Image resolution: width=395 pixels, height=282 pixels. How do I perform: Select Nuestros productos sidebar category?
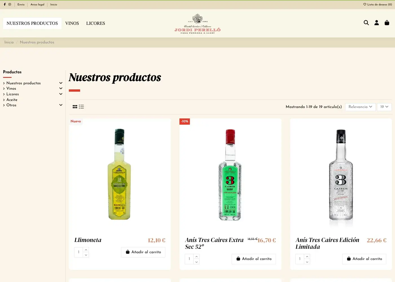tap(23, 83)
